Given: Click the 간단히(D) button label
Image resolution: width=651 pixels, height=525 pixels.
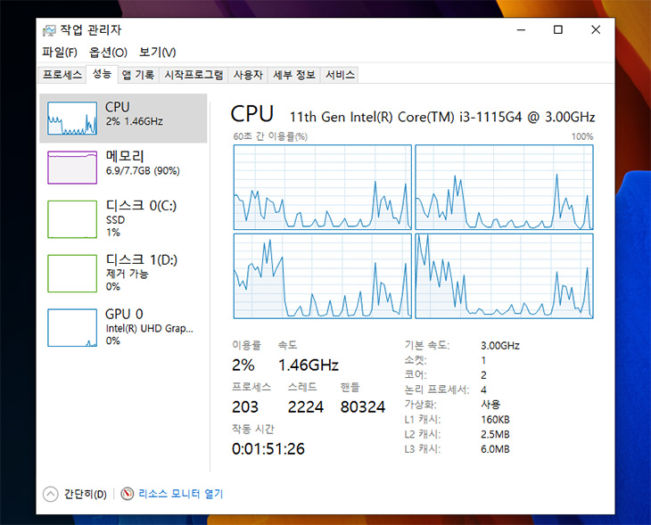Looking at the screenshot, I should coord(85,494).
